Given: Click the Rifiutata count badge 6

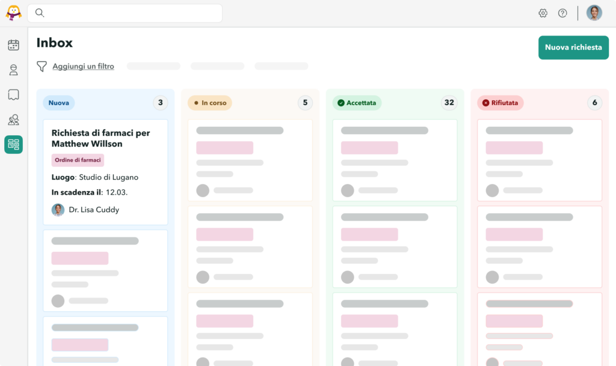Looking at the screenshot, I should 595,103.
